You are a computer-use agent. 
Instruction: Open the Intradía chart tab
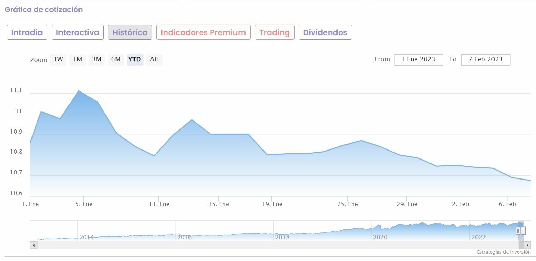[x=27, y=32]
